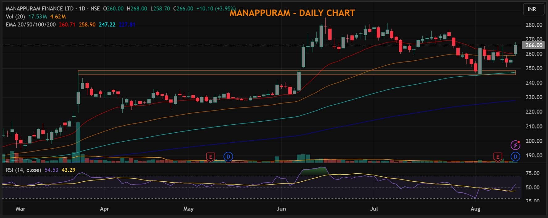Click the cyan EMA value 247.22

[x=107, y=24]
